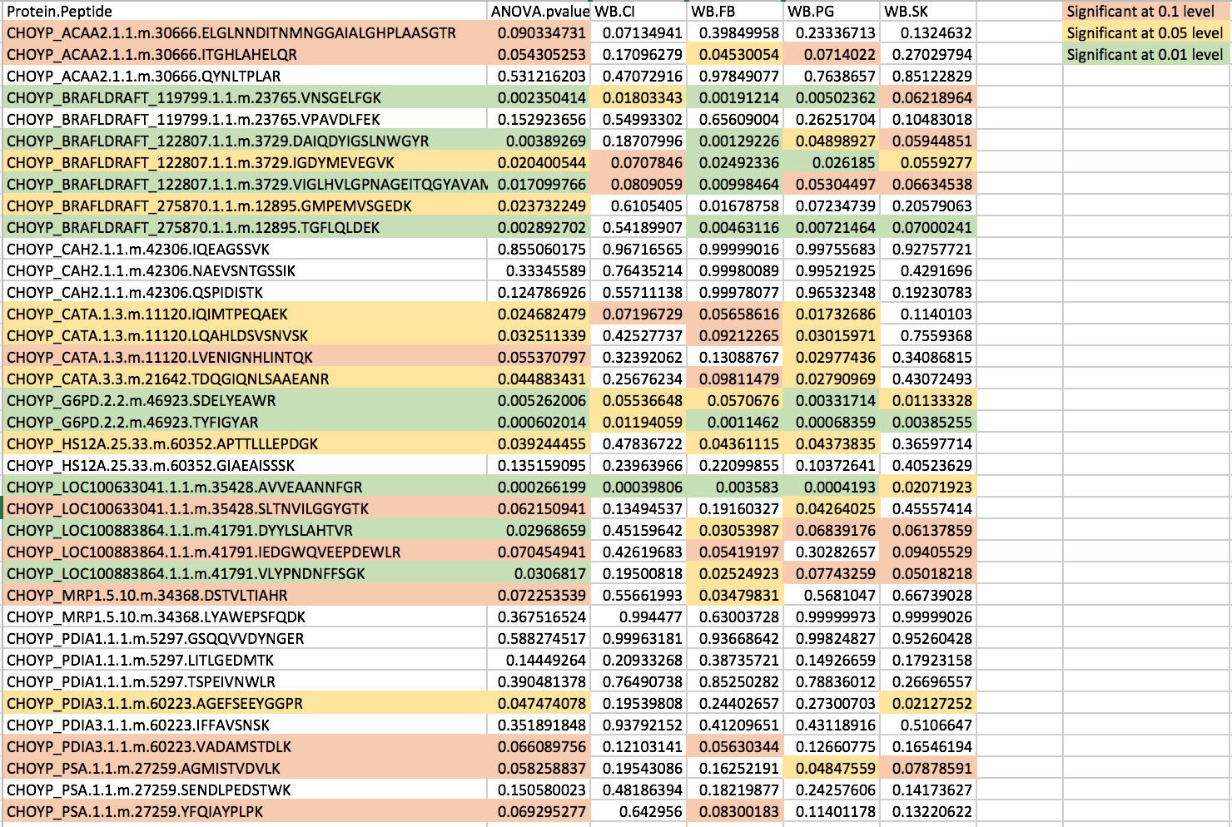Viewport: 1232px width, 827px height.
Task: Select the ANOVA p-value cell 0.000602014
Action: click(539, 423)
